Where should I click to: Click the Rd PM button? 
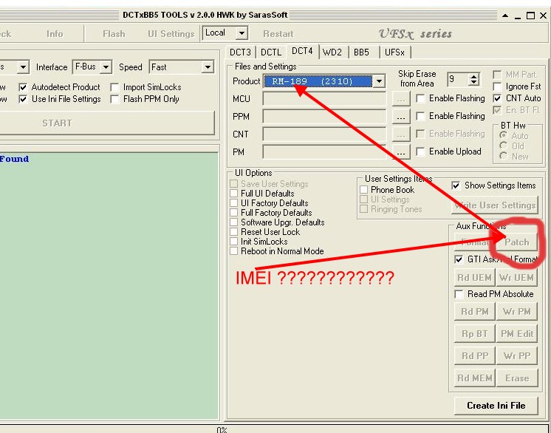click(x=475, y=312)
